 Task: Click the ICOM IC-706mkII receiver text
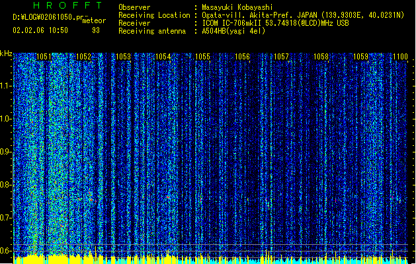pos(275,23)
